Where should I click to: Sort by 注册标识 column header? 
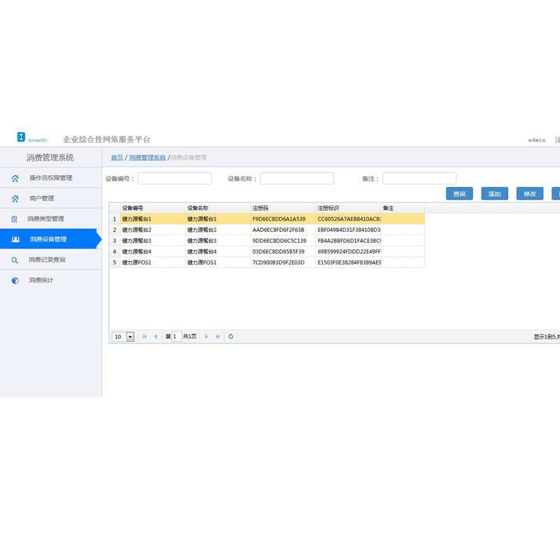(x=349, y=208)
